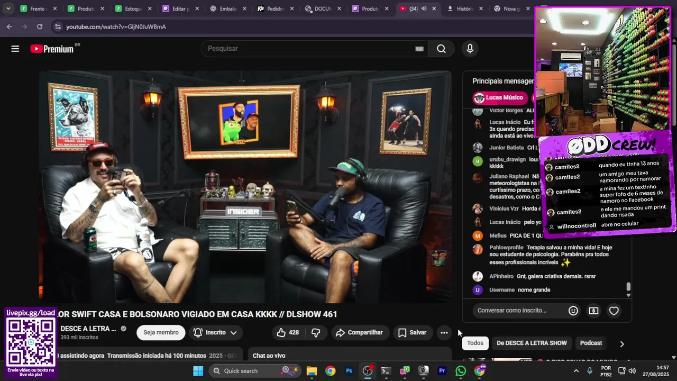This screenshot has width=677, height=381.
Task: Click system tray microphone icon
Action: [x=590, y=371]
